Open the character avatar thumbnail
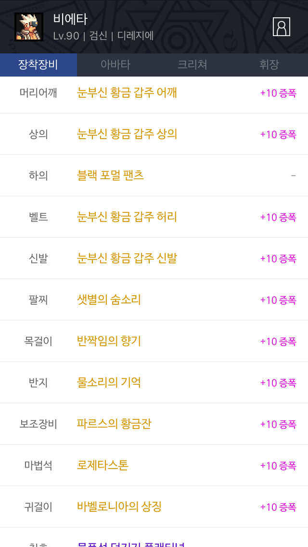 29,27
